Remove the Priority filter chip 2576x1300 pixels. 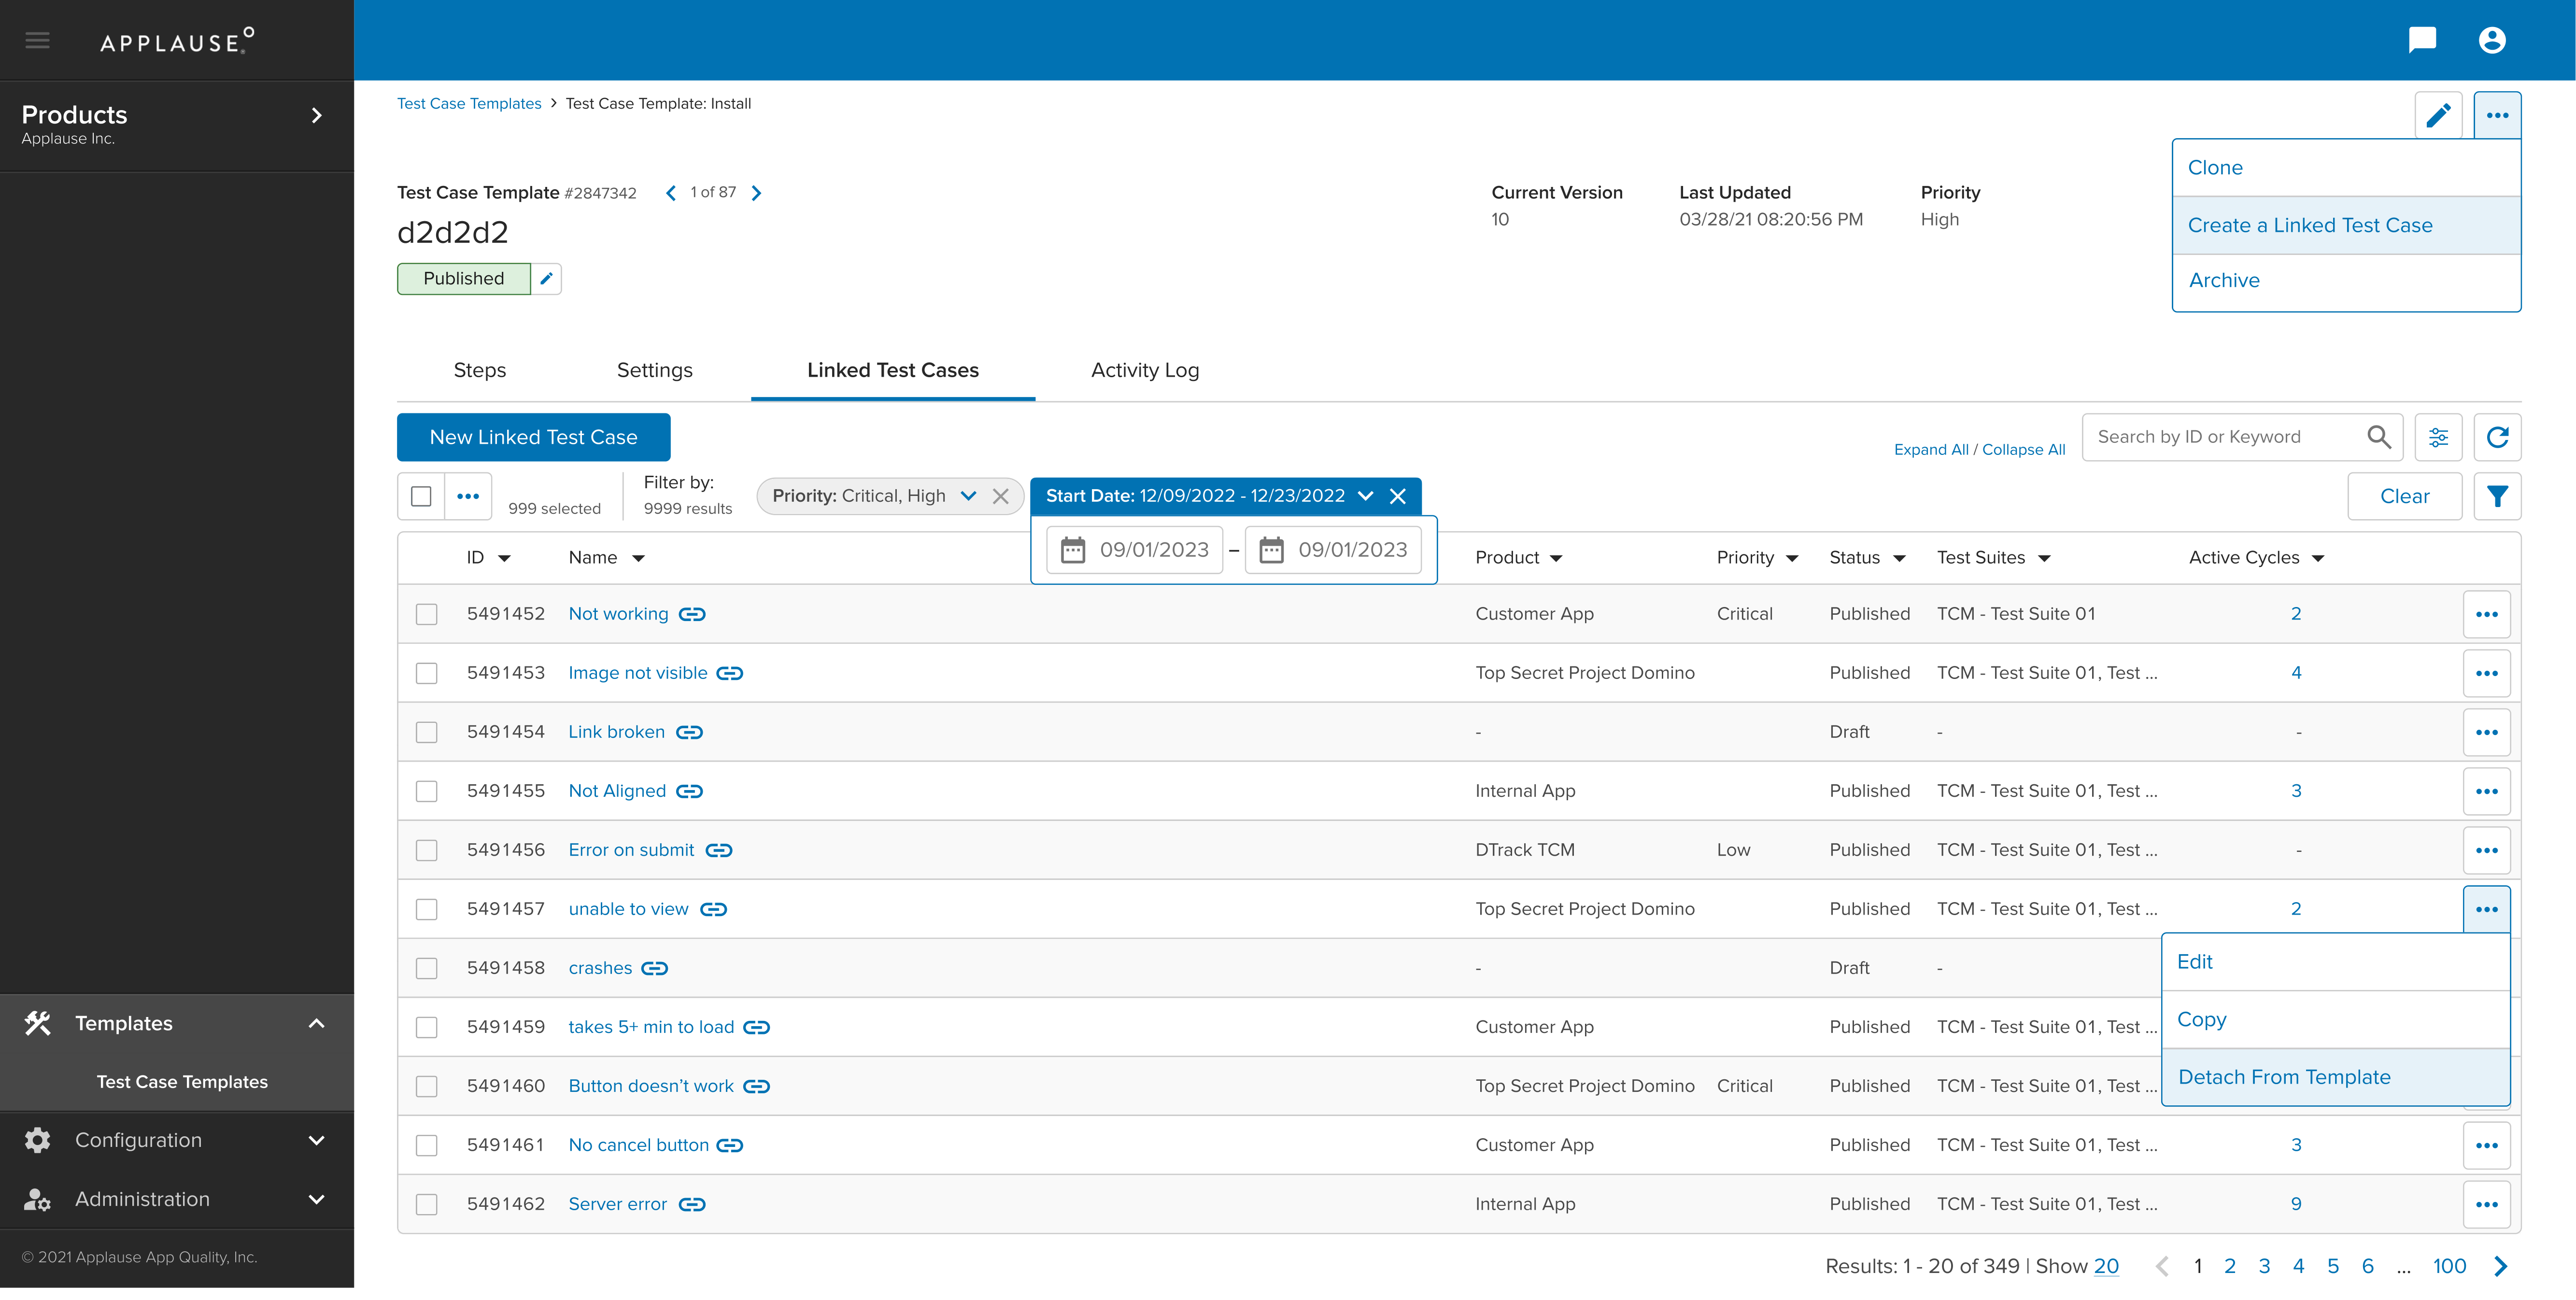pyautogui.click(x=1000, y=496)
